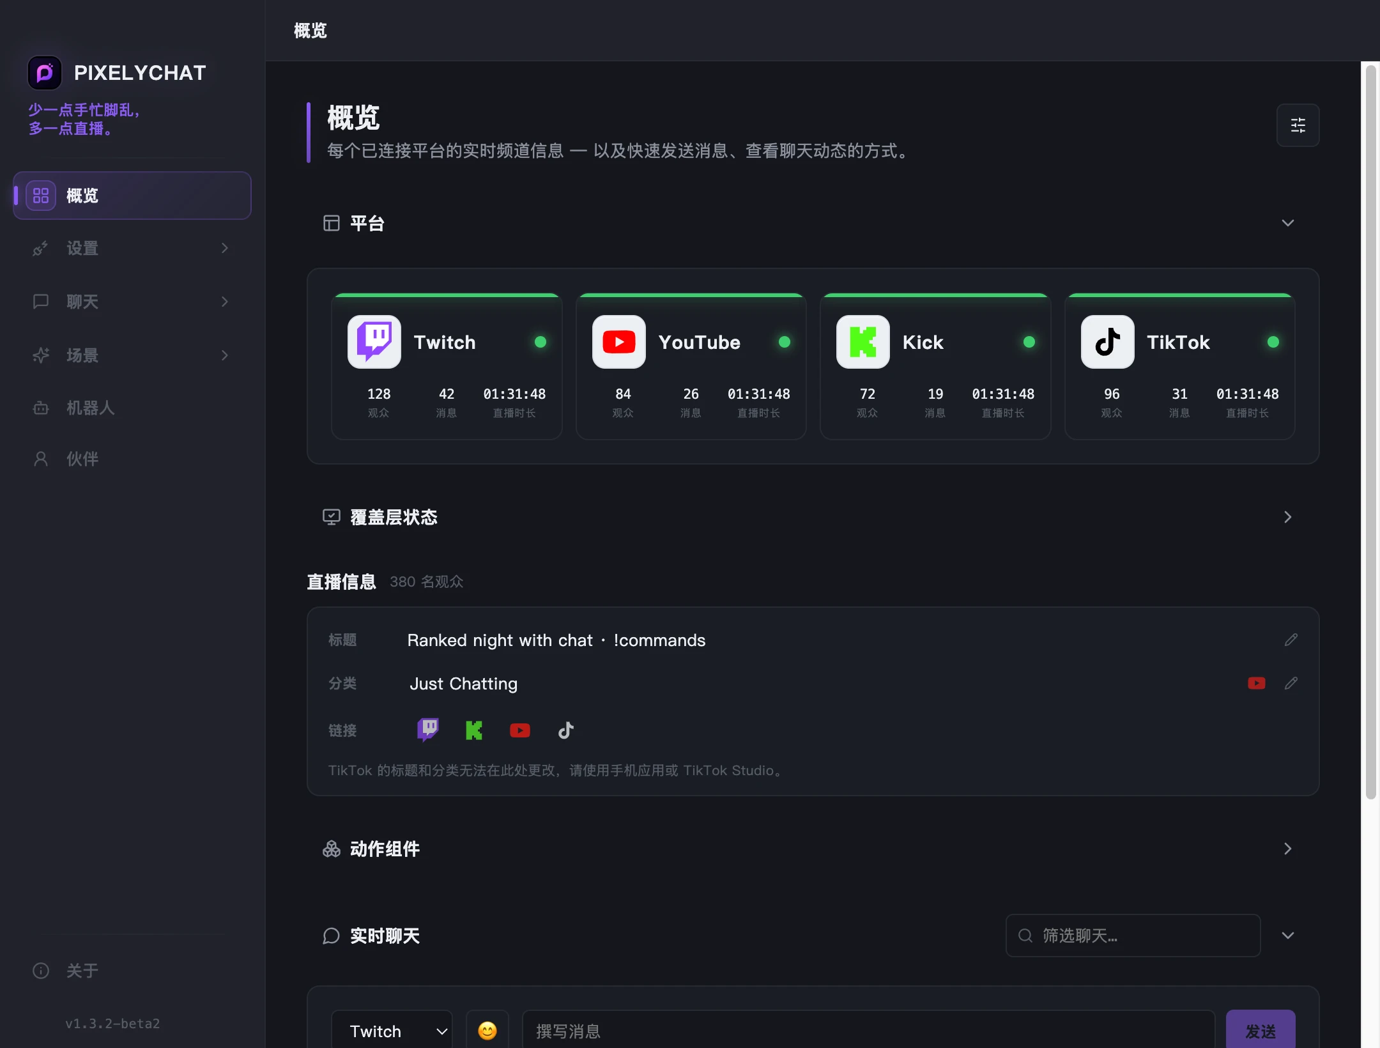Click the Kick platform card logo

[863, 342]
